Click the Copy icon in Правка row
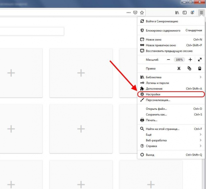 point(189,68)
